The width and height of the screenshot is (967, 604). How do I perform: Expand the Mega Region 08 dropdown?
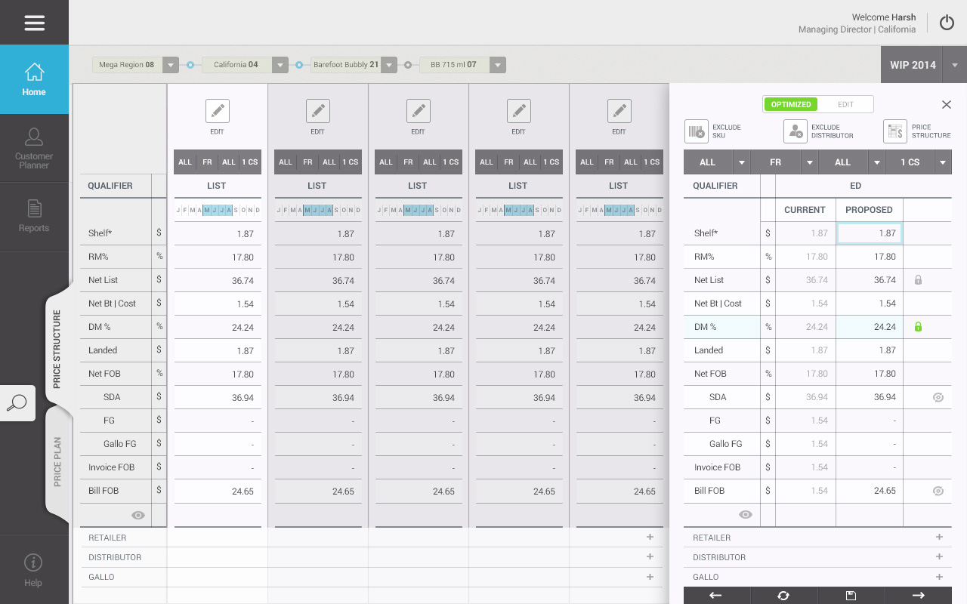[x=171, y=65]
